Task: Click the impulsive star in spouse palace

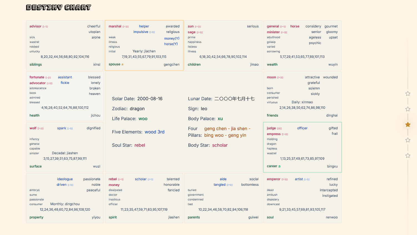Action: click(x=141, y=32)
